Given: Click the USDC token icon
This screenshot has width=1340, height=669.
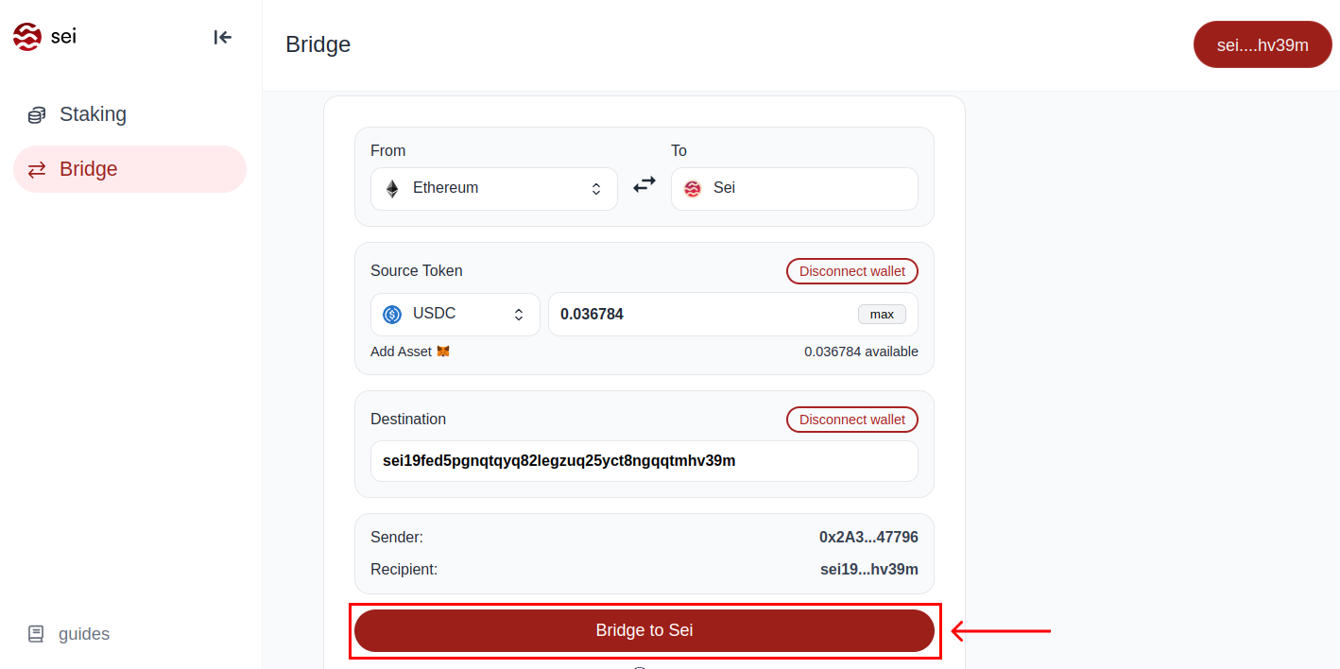Looking at the screenshot, I should 392,315.
